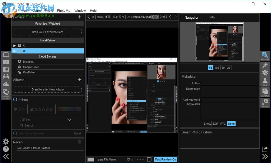Screen dimensions: 271x163
Task: Click the Reset filters link
Action: [x=77, y=133]
